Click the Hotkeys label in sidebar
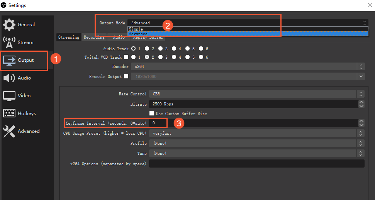This screenshot has height=200, width=375. [27, 114]
